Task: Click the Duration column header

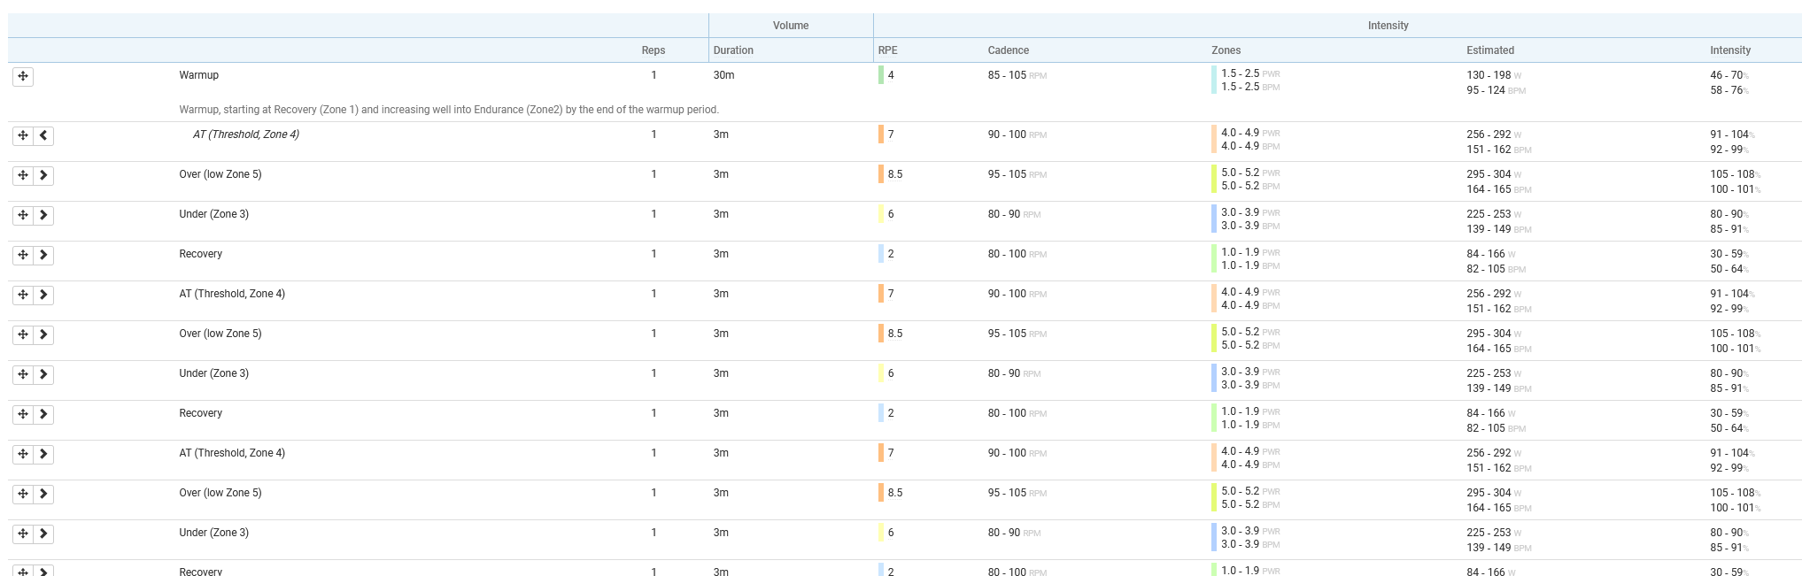Action: (x=733, y=50)
